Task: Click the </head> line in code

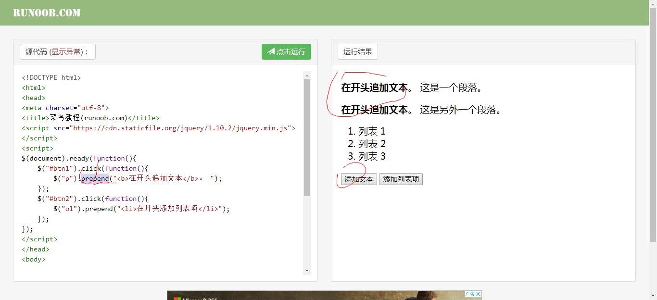Action: pos(36,249)
